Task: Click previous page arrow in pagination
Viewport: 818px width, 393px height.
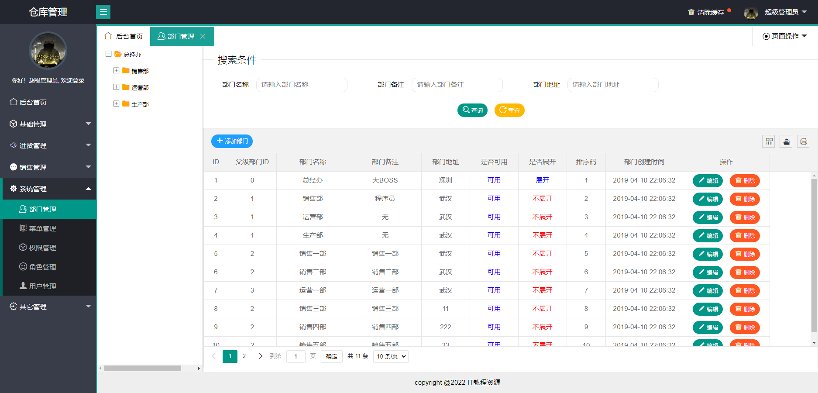Action: tap(214, 356)
